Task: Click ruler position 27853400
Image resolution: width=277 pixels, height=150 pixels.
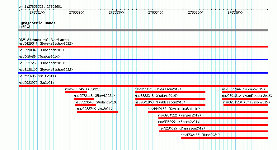Action: coord(156,12)
